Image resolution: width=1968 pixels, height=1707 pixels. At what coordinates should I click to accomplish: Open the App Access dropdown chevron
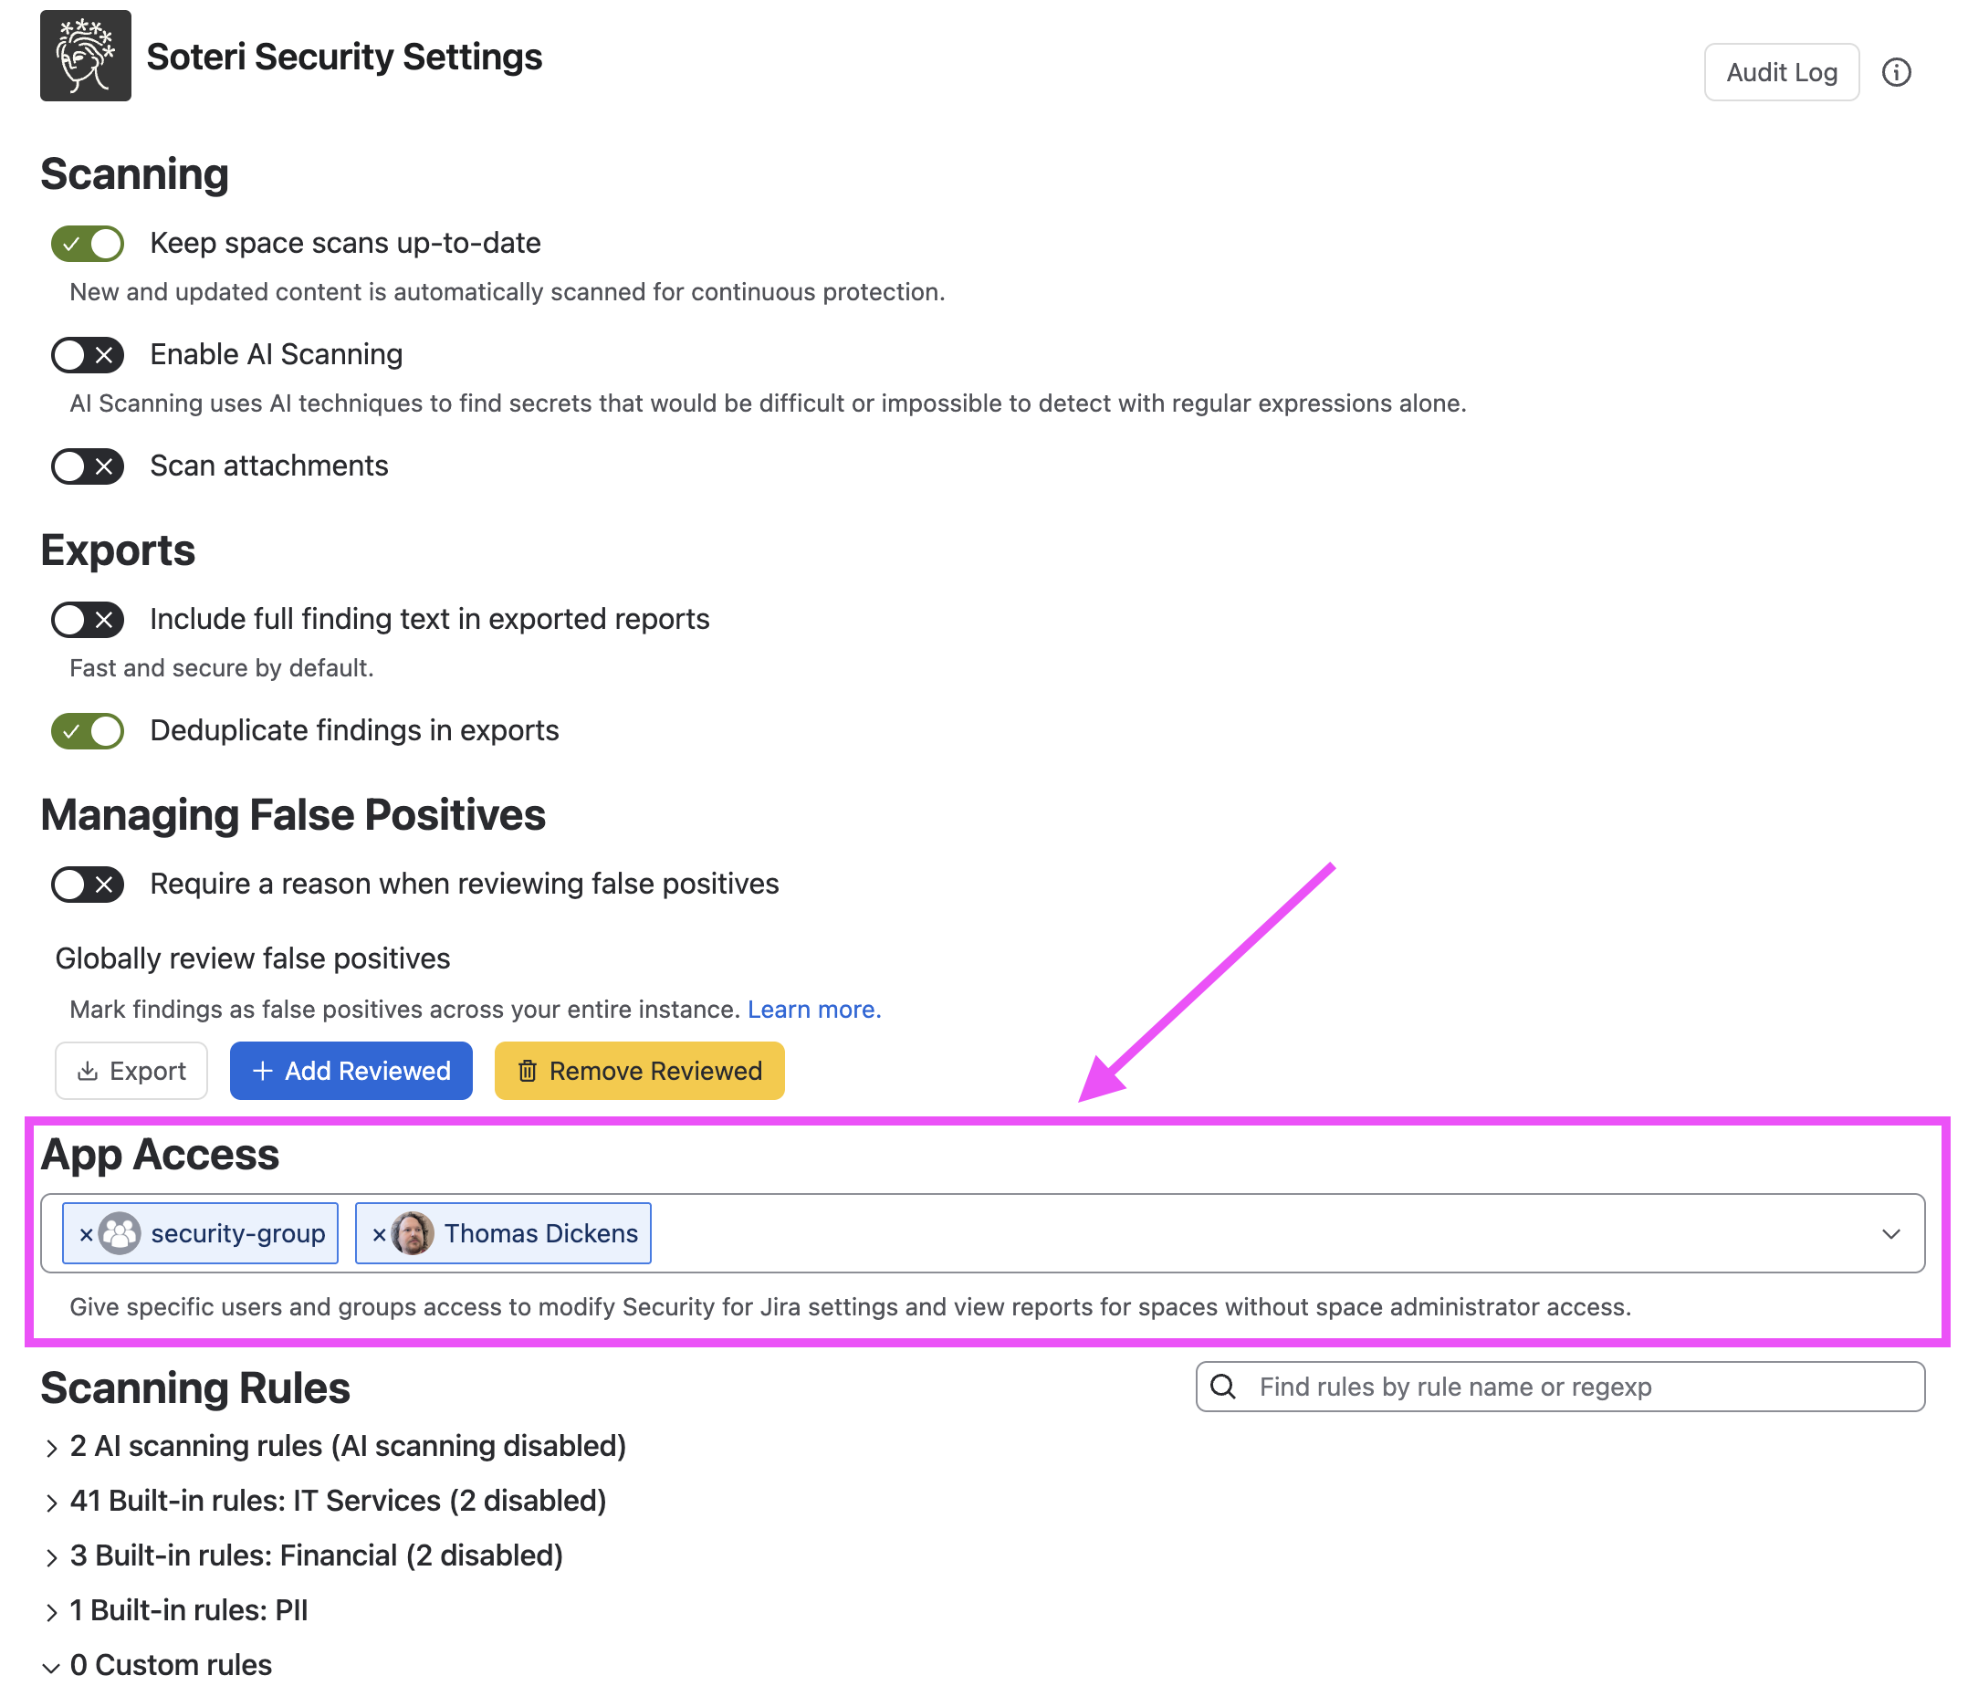[1890, 1234]
